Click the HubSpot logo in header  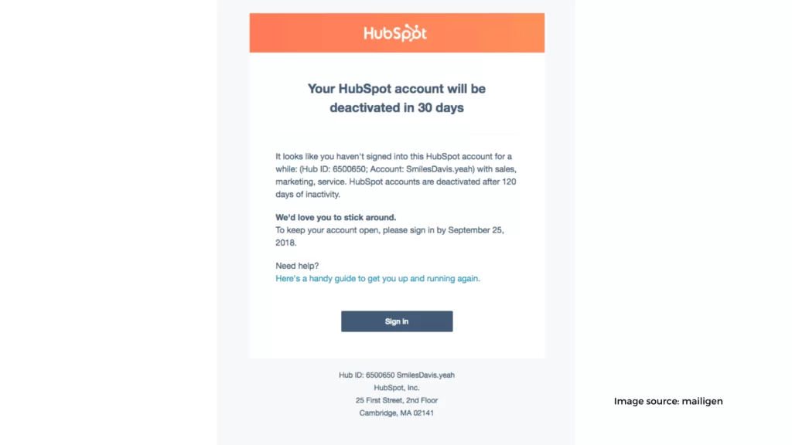[x=395, y=33]
